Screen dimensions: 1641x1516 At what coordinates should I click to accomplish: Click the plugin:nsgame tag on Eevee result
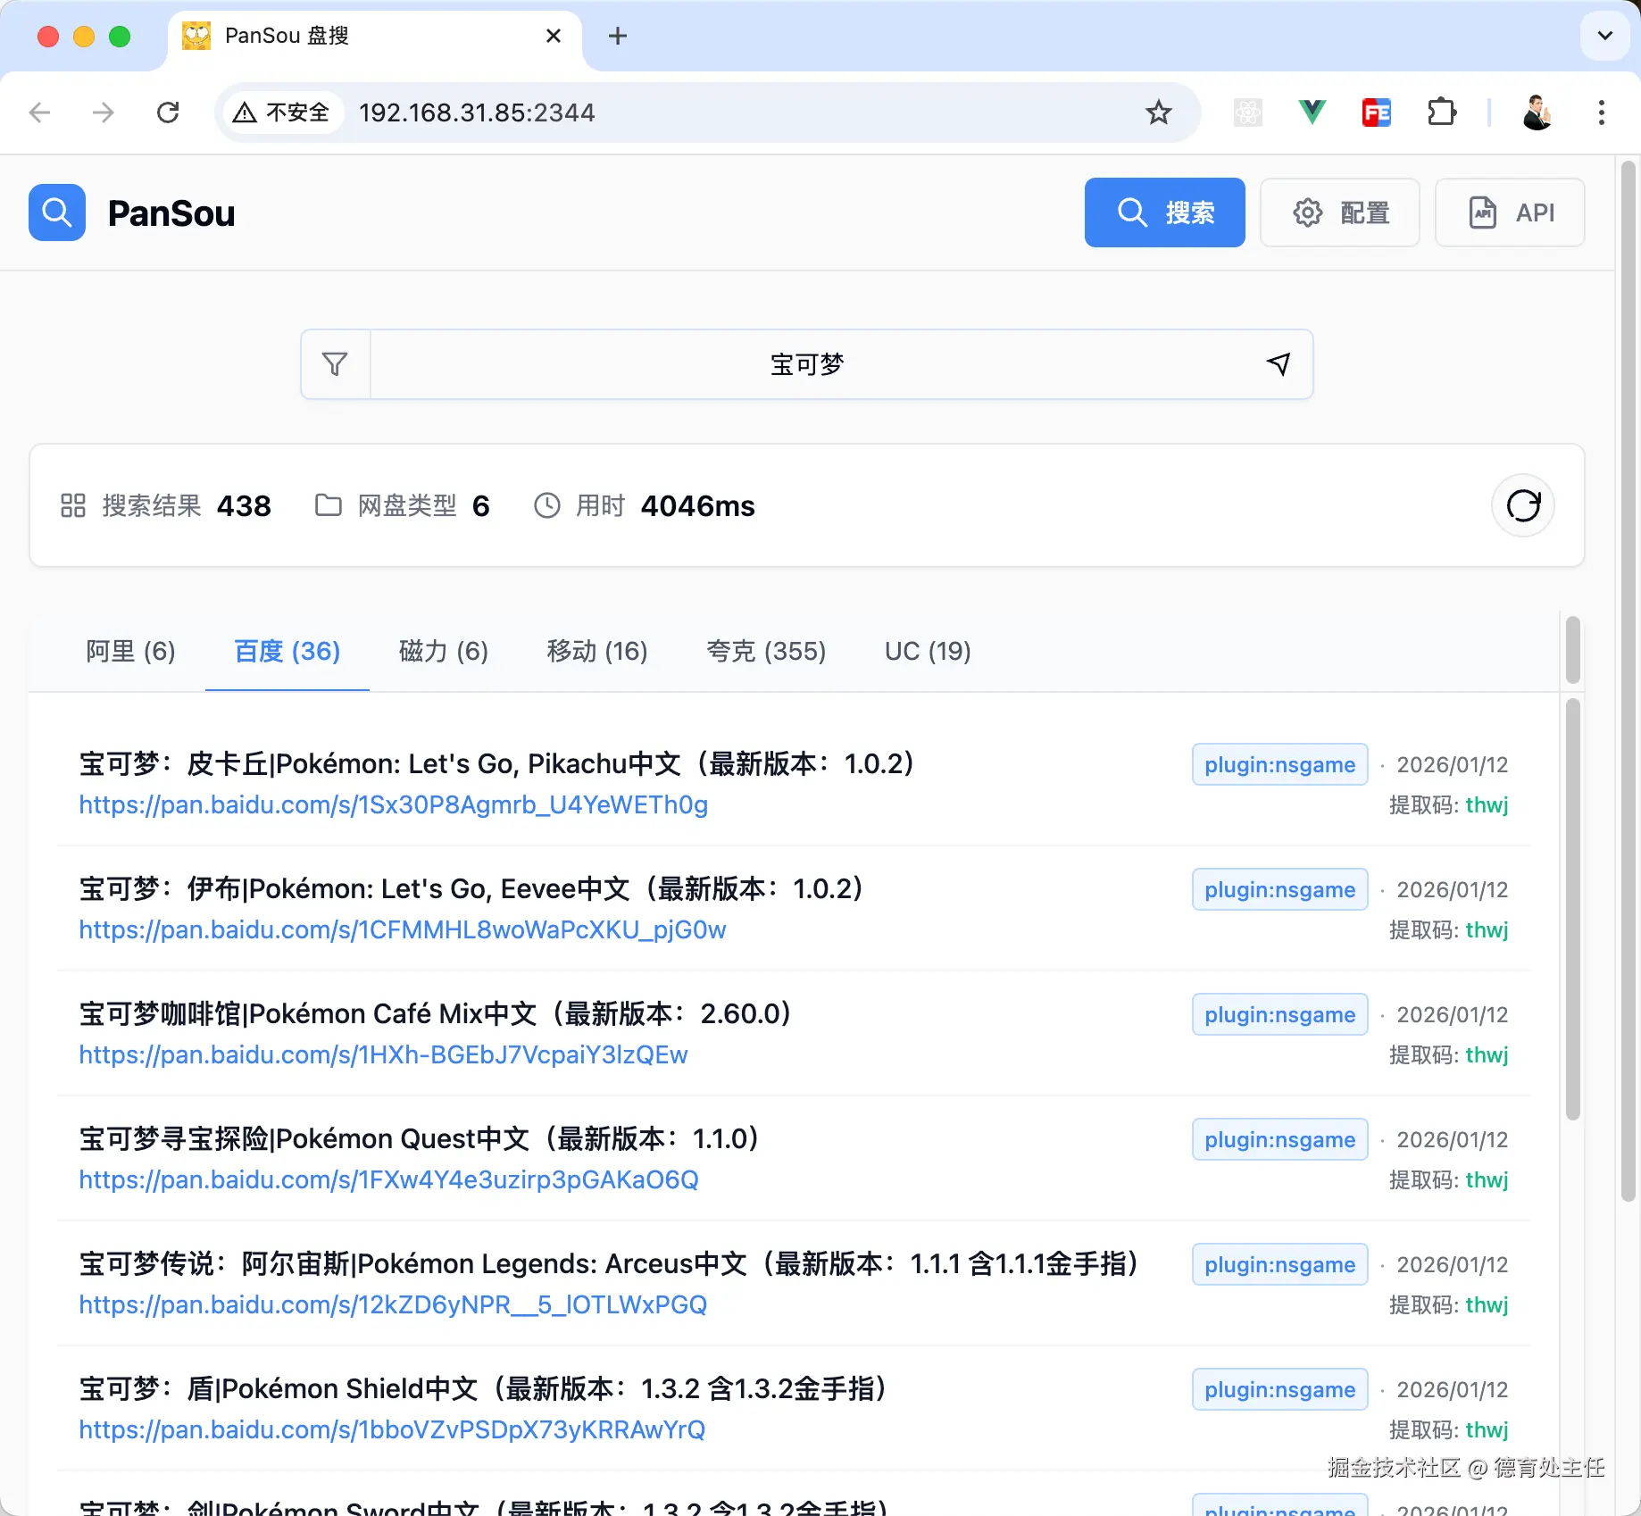point(1279,889)
